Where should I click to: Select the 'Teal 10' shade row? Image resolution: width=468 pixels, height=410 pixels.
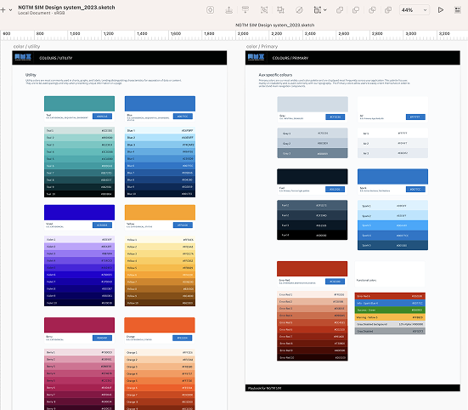coord(79,194)
